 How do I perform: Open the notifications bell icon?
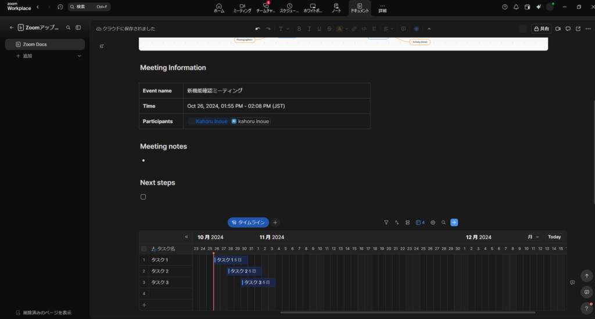(516, 7)
